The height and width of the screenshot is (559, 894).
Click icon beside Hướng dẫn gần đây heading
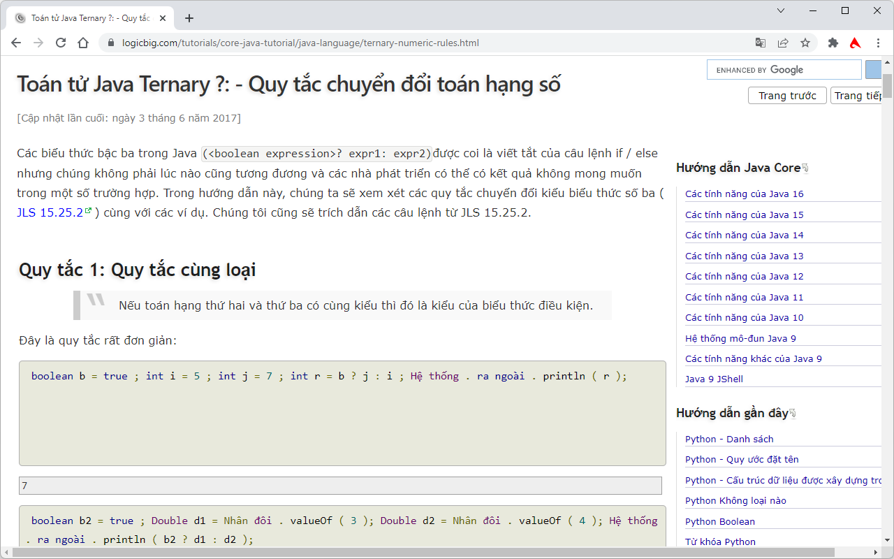click(793, 414)
